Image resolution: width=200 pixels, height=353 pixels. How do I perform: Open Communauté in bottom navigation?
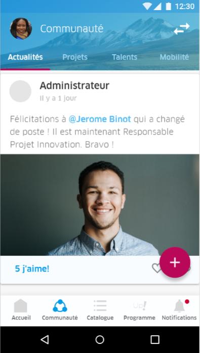point(60,310)
